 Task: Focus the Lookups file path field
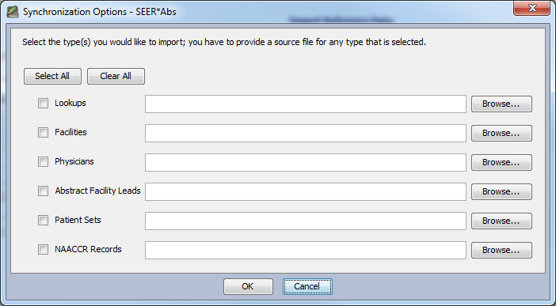(x=306, y=104)
